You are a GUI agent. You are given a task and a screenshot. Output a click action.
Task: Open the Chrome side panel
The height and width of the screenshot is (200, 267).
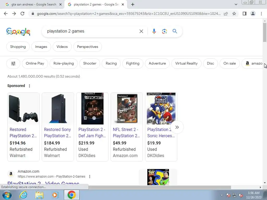coord(245,14)
